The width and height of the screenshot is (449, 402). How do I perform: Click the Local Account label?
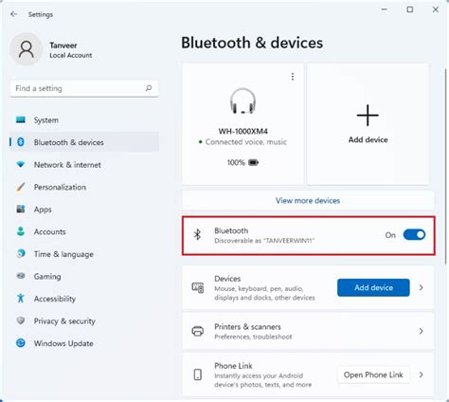[71, 55]
